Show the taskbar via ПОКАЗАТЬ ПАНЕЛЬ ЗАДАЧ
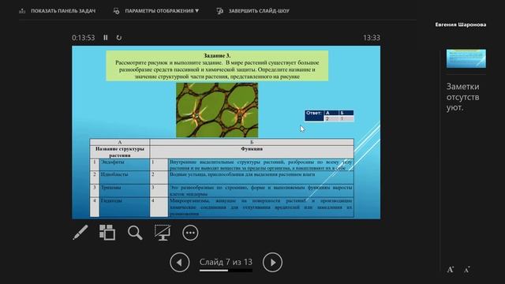The width and height of the screenshot is (505, 284). tap(58, 11)
